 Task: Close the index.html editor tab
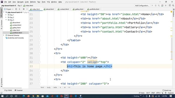[41, 9]
